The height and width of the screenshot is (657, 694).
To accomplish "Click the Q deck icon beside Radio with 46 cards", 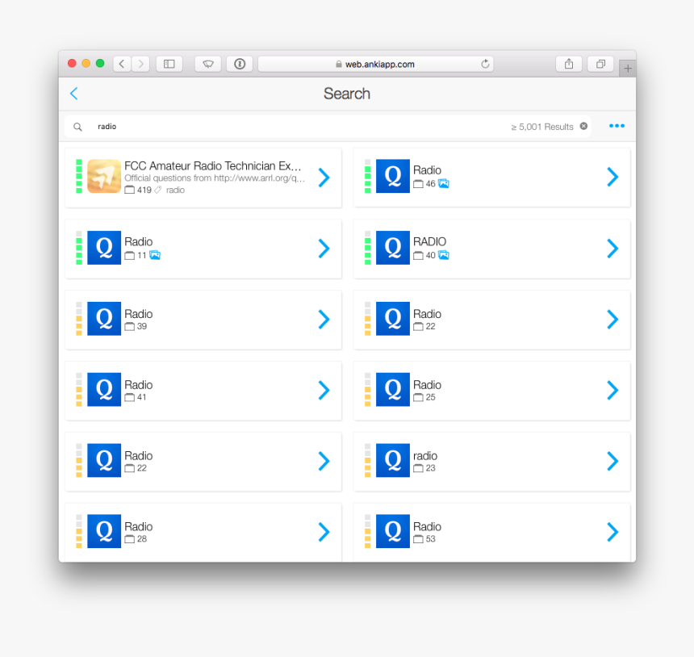I will point(392,176).
